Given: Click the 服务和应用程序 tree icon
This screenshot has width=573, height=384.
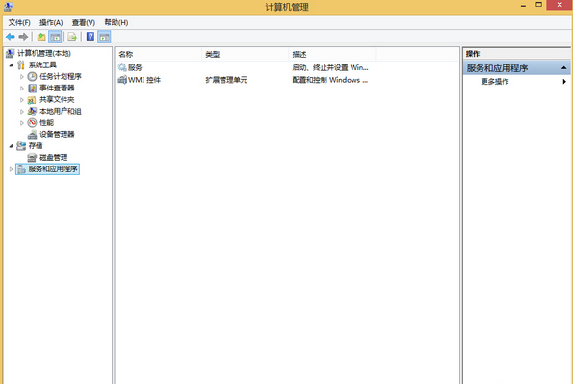Looking at the screenshot, I should tap(21, 169).
